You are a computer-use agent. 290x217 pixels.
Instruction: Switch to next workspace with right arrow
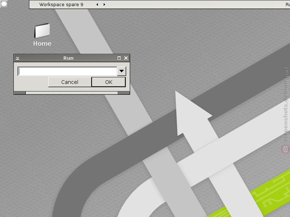[x=104, y=4]
